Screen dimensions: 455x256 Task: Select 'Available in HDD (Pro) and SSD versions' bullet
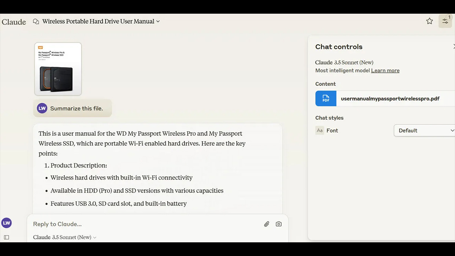[137, 190]
